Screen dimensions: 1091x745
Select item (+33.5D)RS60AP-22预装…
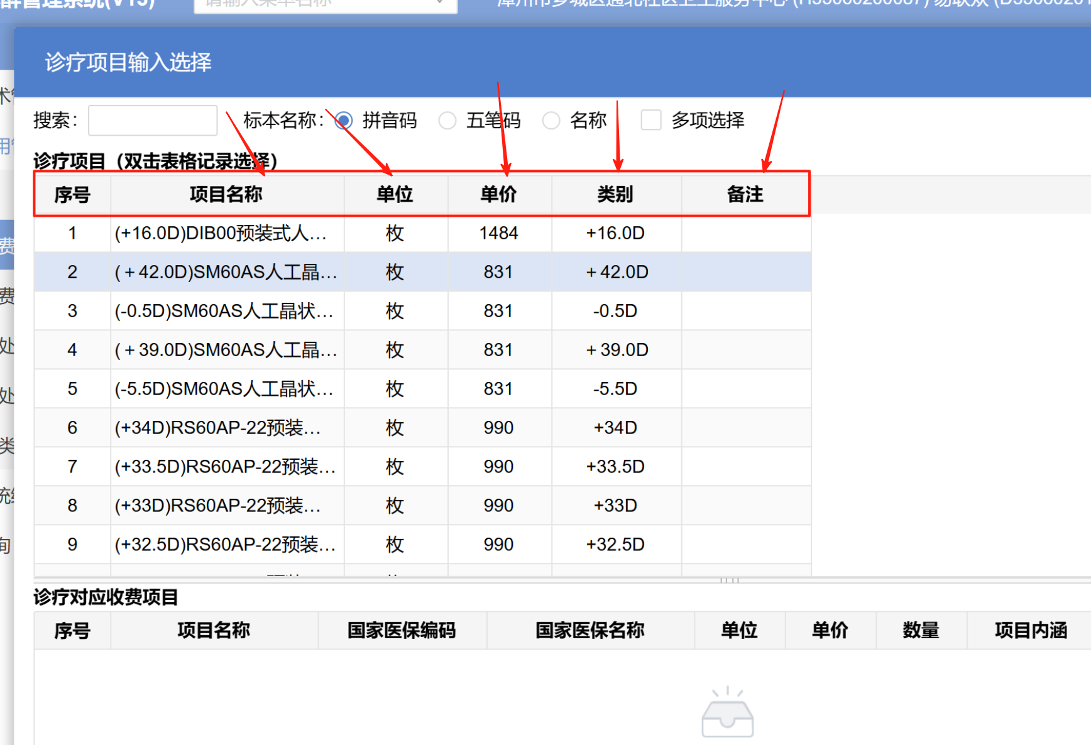click(x=227, y=467)
